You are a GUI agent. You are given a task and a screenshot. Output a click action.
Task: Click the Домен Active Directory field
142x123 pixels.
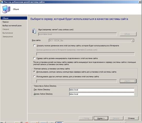pos(102,94)
